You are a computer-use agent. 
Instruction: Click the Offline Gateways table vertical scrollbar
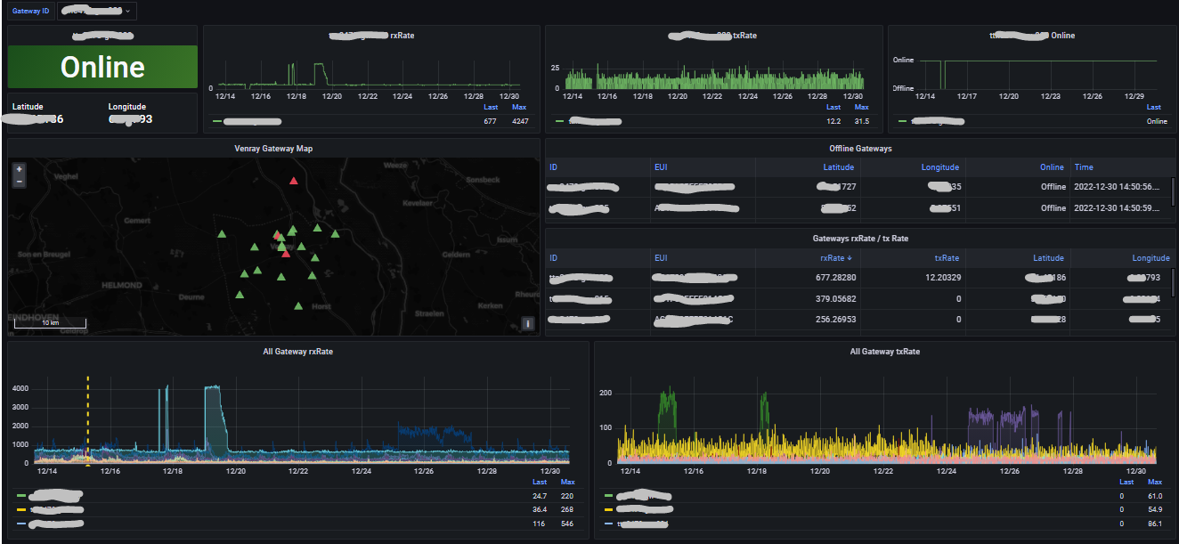pyautogui.click(x=1173, y=191)
